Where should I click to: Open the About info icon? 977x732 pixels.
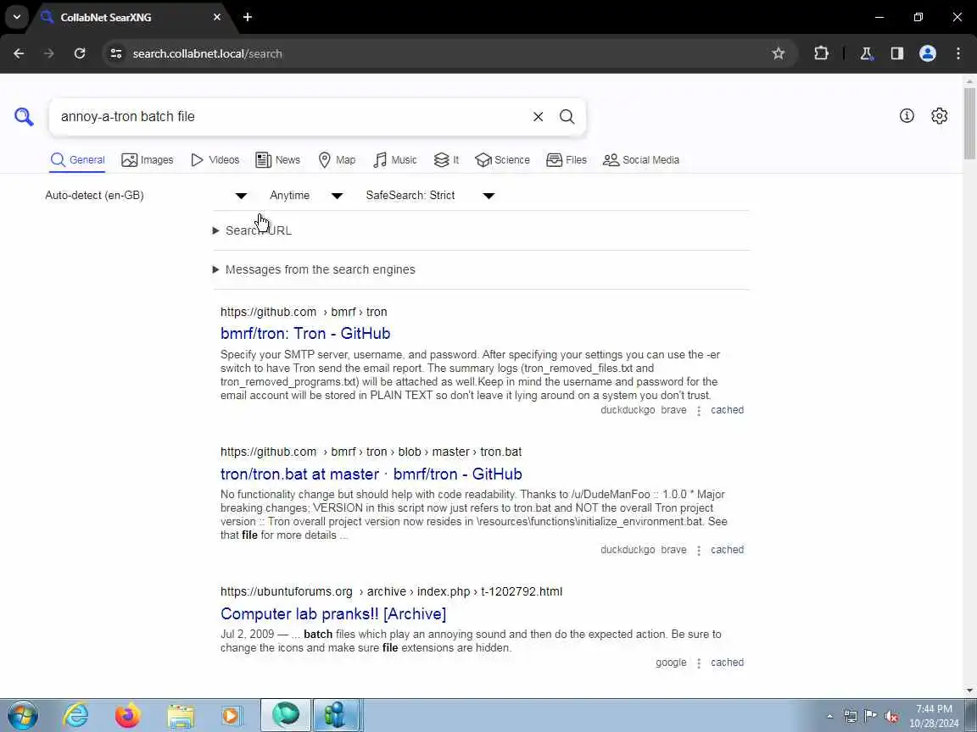(907, 116)
